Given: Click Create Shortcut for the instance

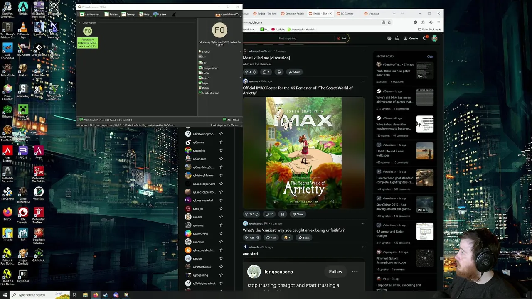Looking at the screenshot, I should point(209,93).
